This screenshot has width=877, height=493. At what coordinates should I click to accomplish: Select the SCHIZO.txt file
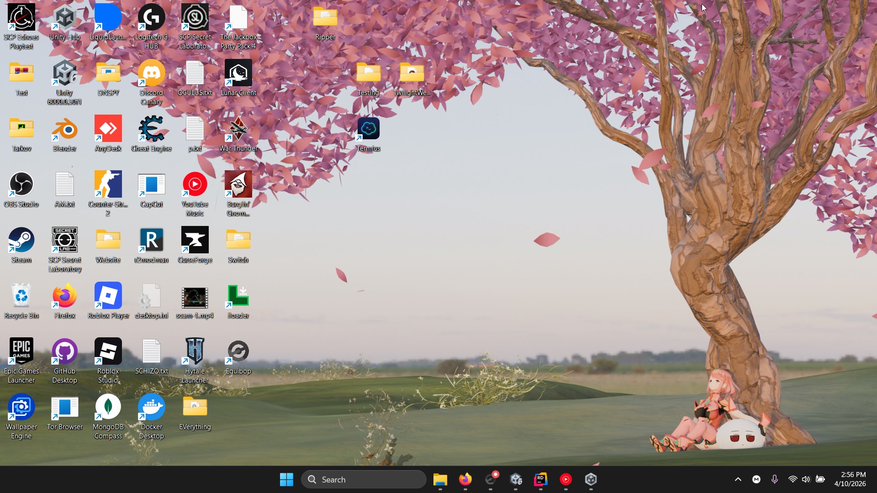click(x=151, y=357)
